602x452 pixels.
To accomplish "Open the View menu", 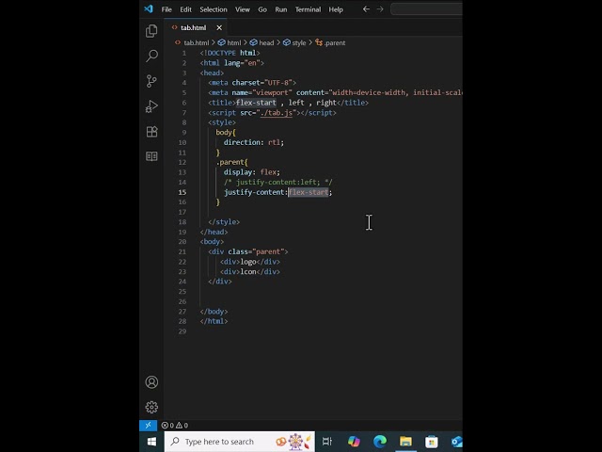I will click(243, 9).
